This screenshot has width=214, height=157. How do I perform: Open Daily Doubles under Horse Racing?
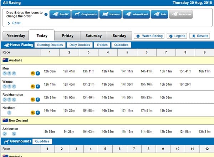click(80, 45)
